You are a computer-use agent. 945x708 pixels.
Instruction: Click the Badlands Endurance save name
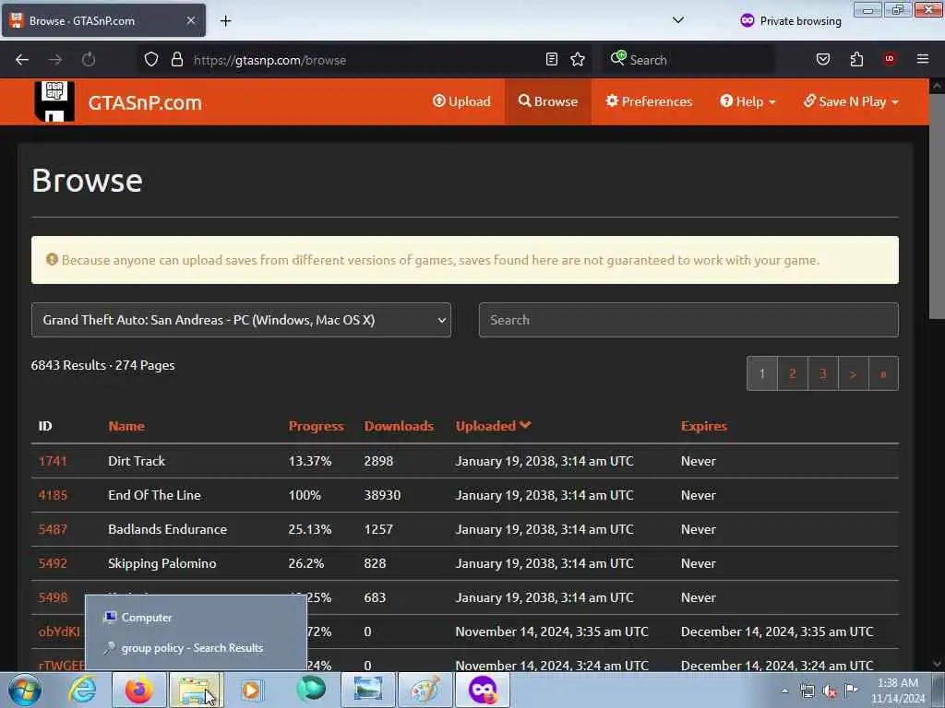168,529
